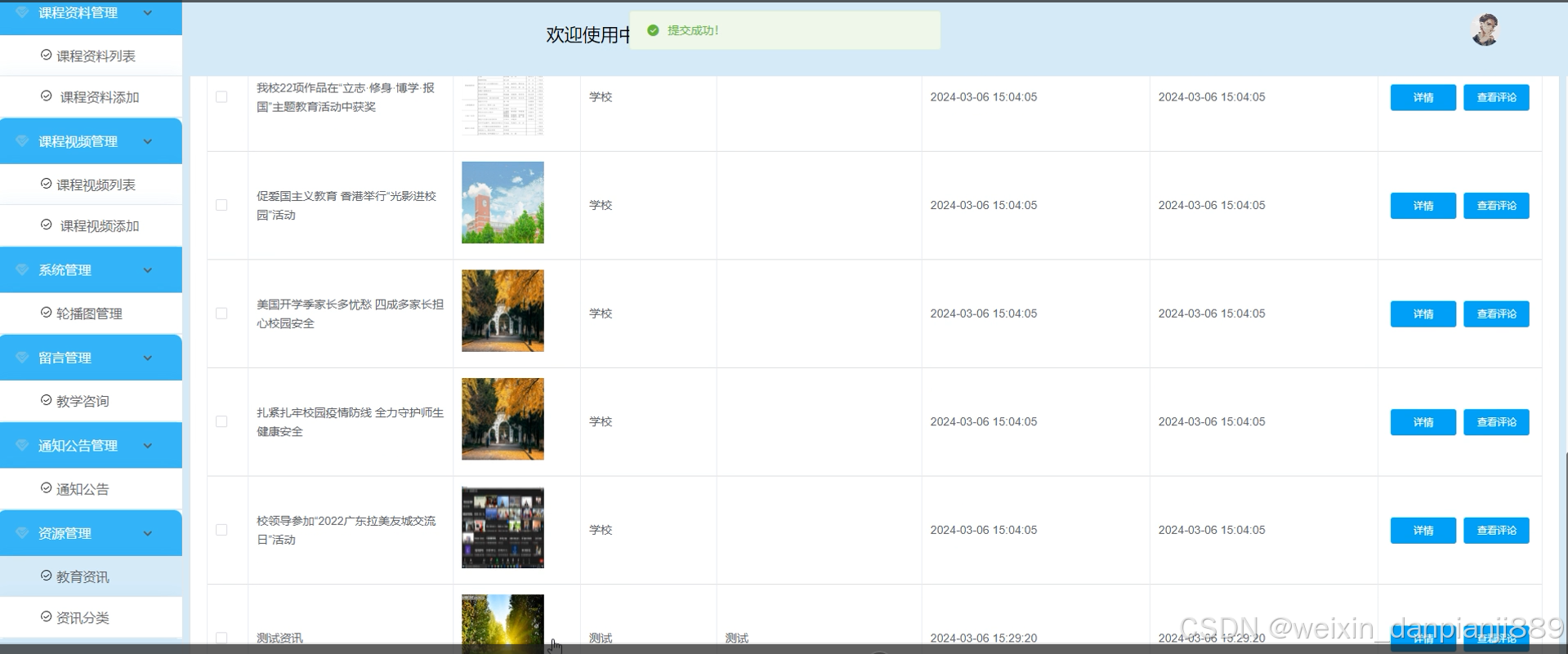This screenshot has width=1568, height=654.
Task: Open 课程资料添加 menu item
Action: point(91,97)
